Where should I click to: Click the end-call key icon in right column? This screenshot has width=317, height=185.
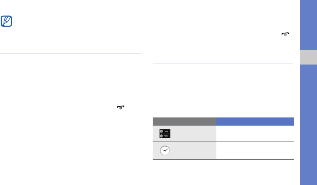pos(285,34)
